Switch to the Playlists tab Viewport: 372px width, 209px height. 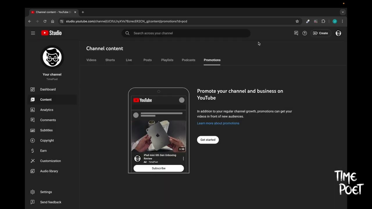(167, 60)
